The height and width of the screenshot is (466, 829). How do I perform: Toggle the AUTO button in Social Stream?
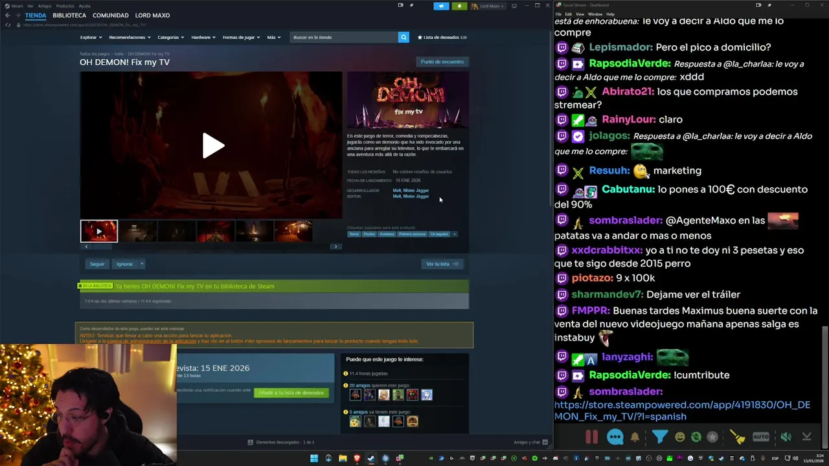tap(761, 437)
